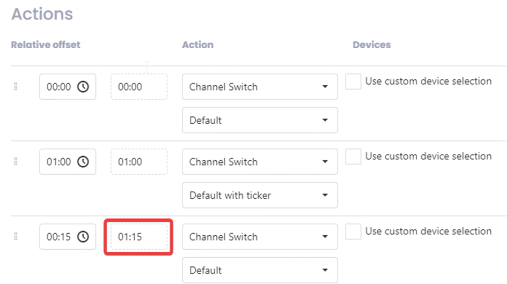507x284 pixels.
Task: Click the clock icon in the 00:15 offset field
Action: [83, 237]
